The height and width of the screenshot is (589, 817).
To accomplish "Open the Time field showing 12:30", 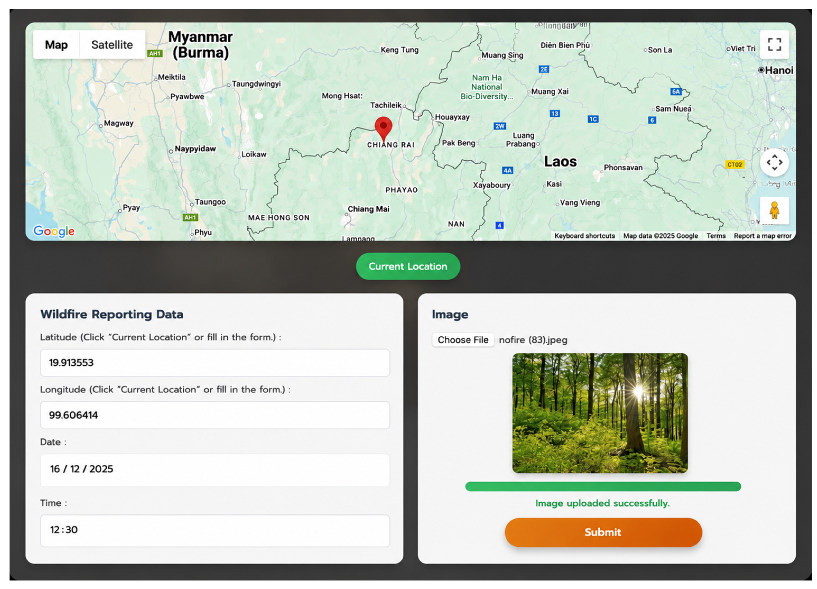I will coord(215,530).
